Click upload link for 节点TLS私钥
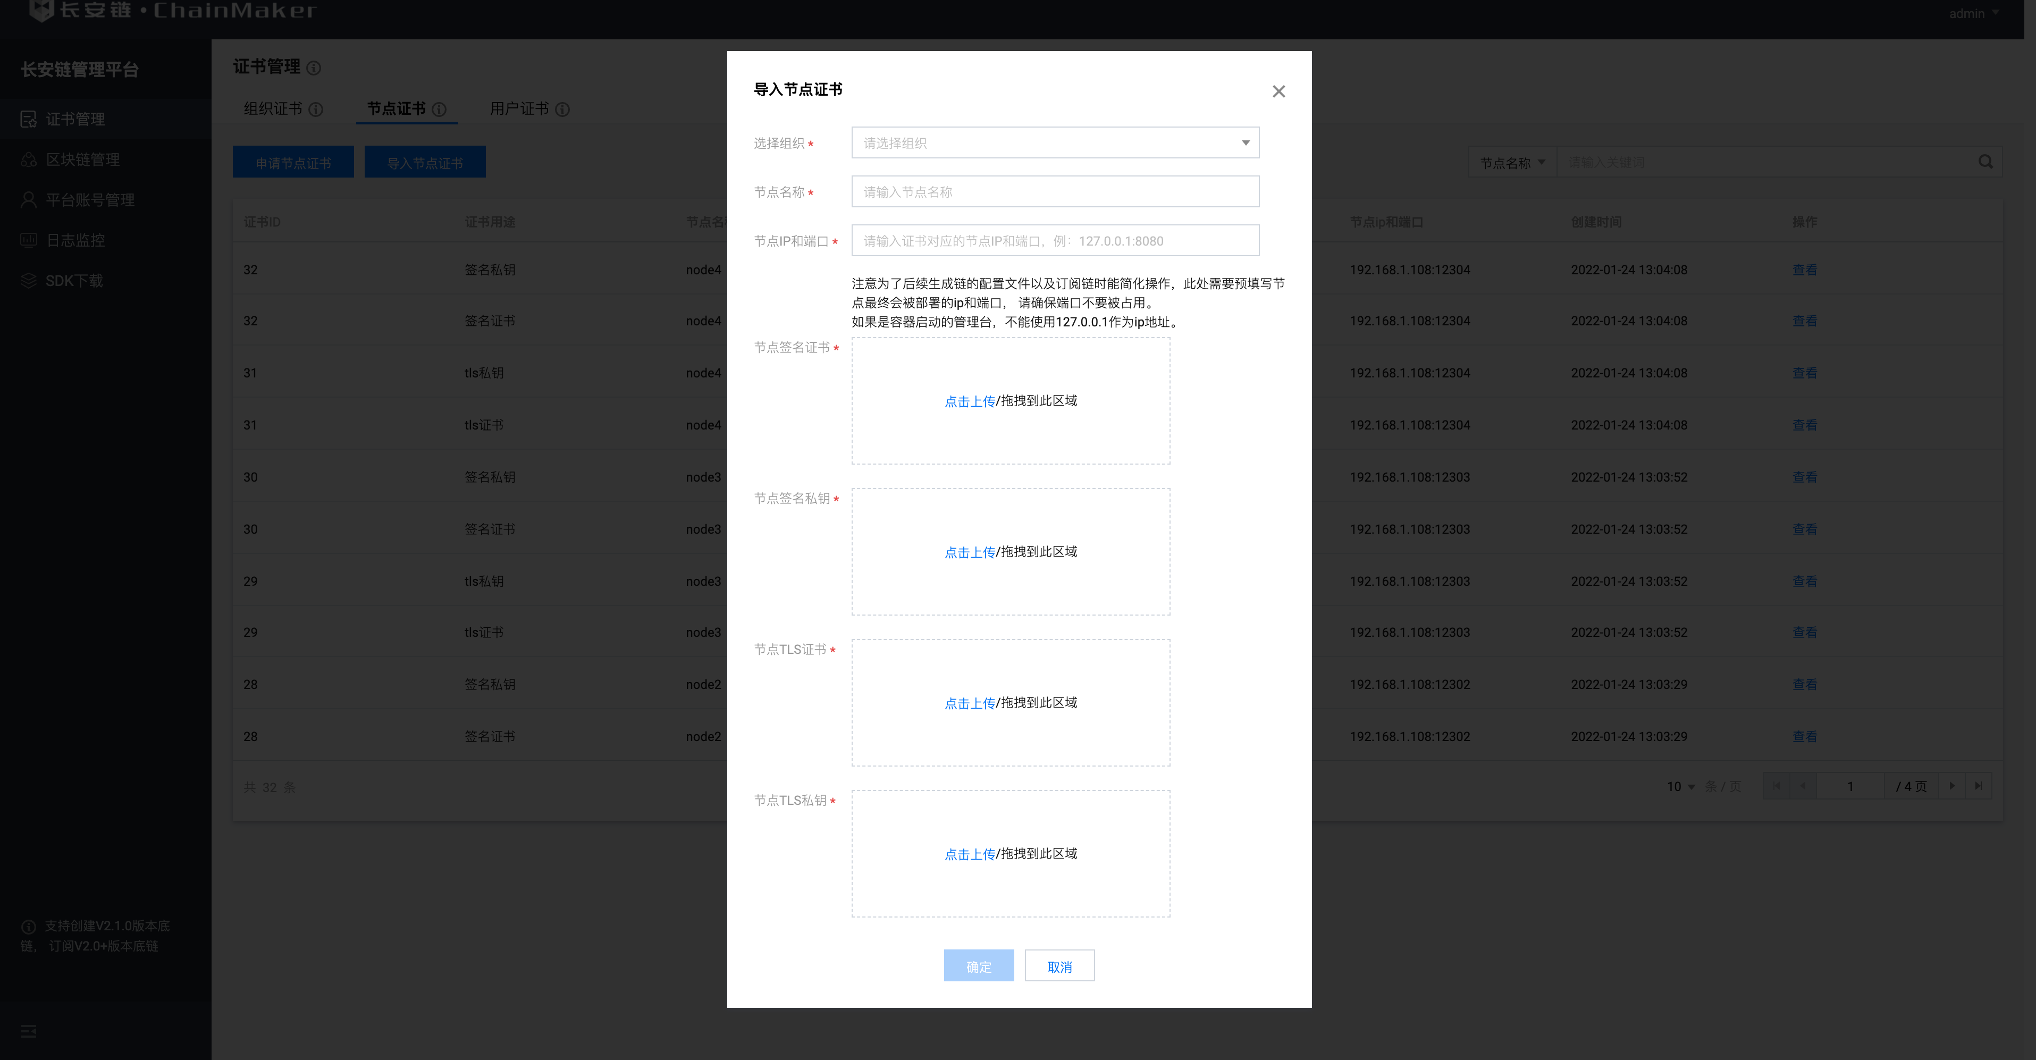Screen dimensions: 2036x1060 (970, 854)
